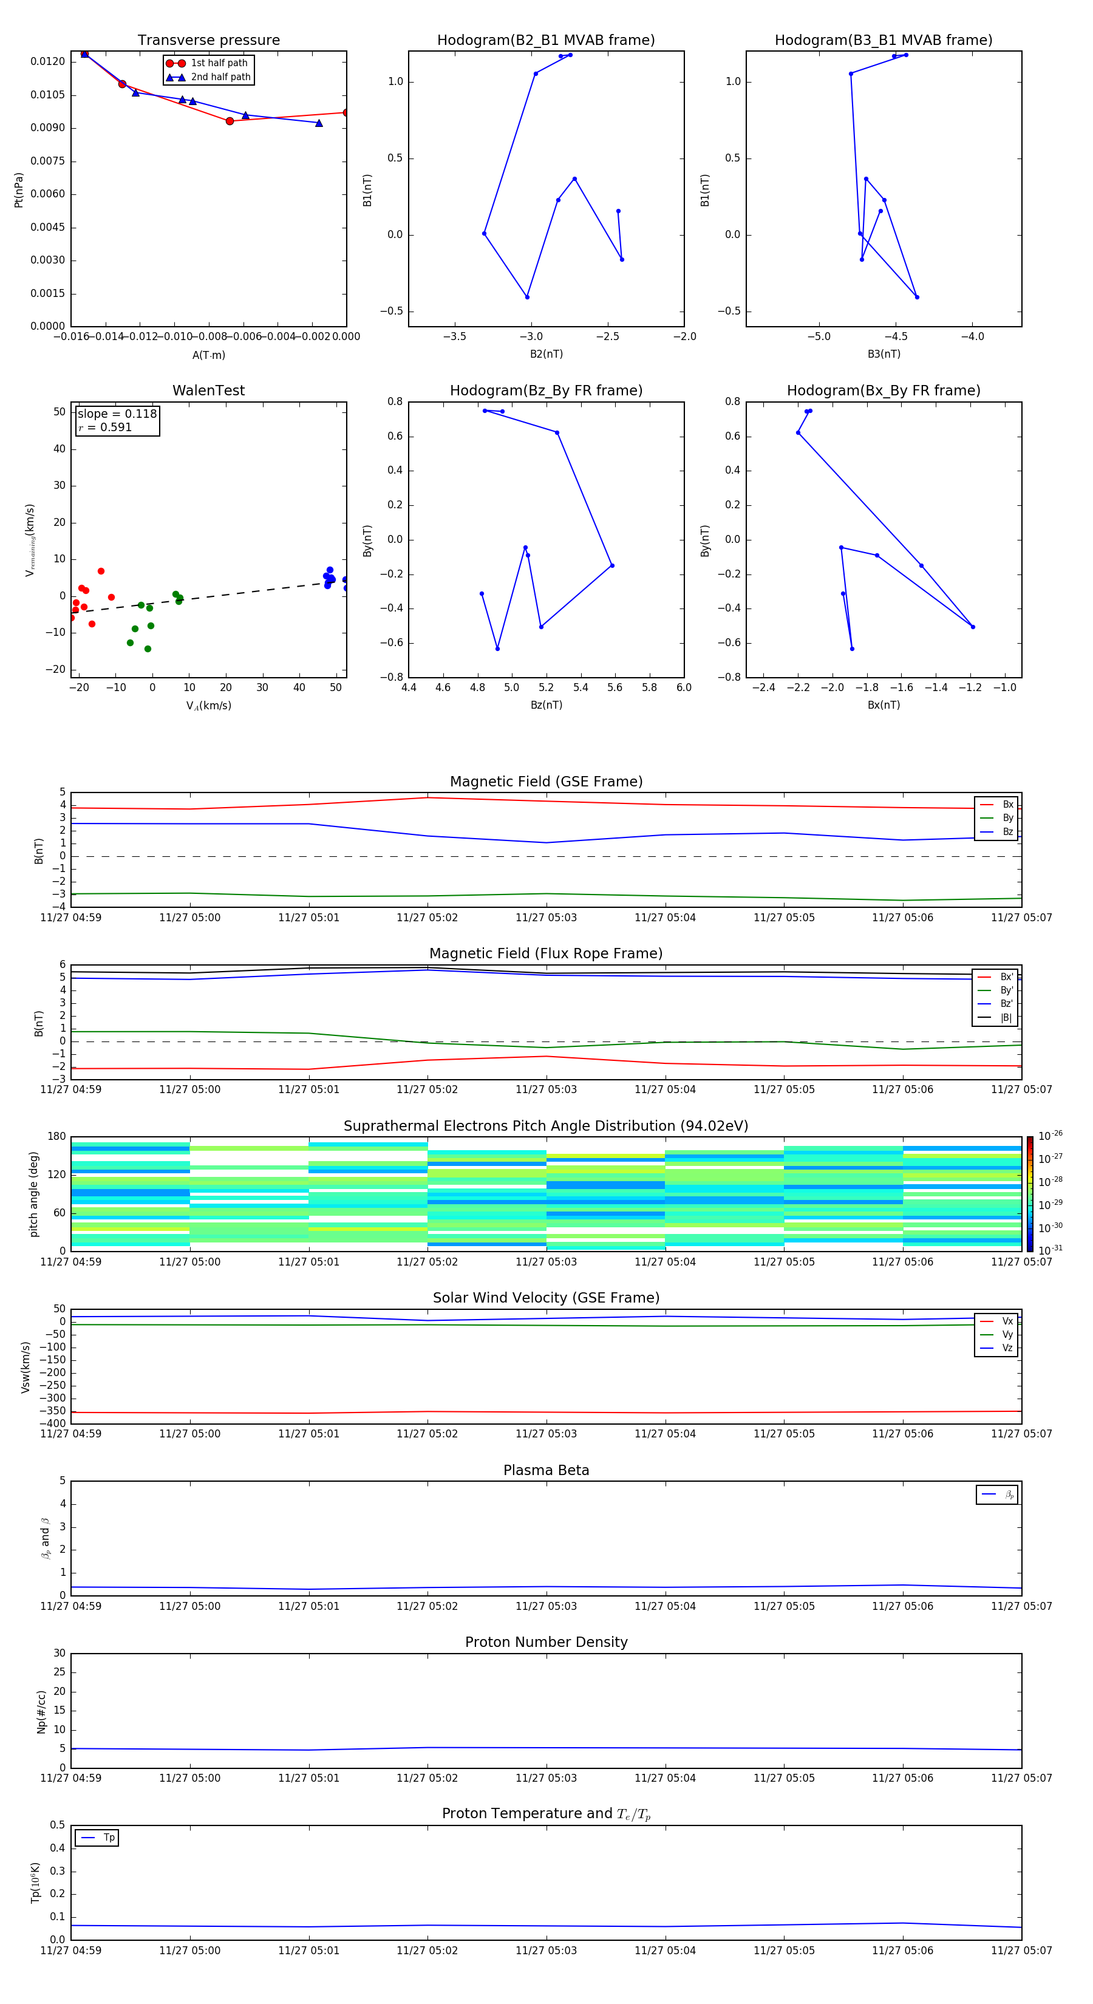Select the 'Hodogram(B3_B1 MVAB frame)' title
Screen dimensions: 1093x2004
pyautogui.click(x=884, y=41)
